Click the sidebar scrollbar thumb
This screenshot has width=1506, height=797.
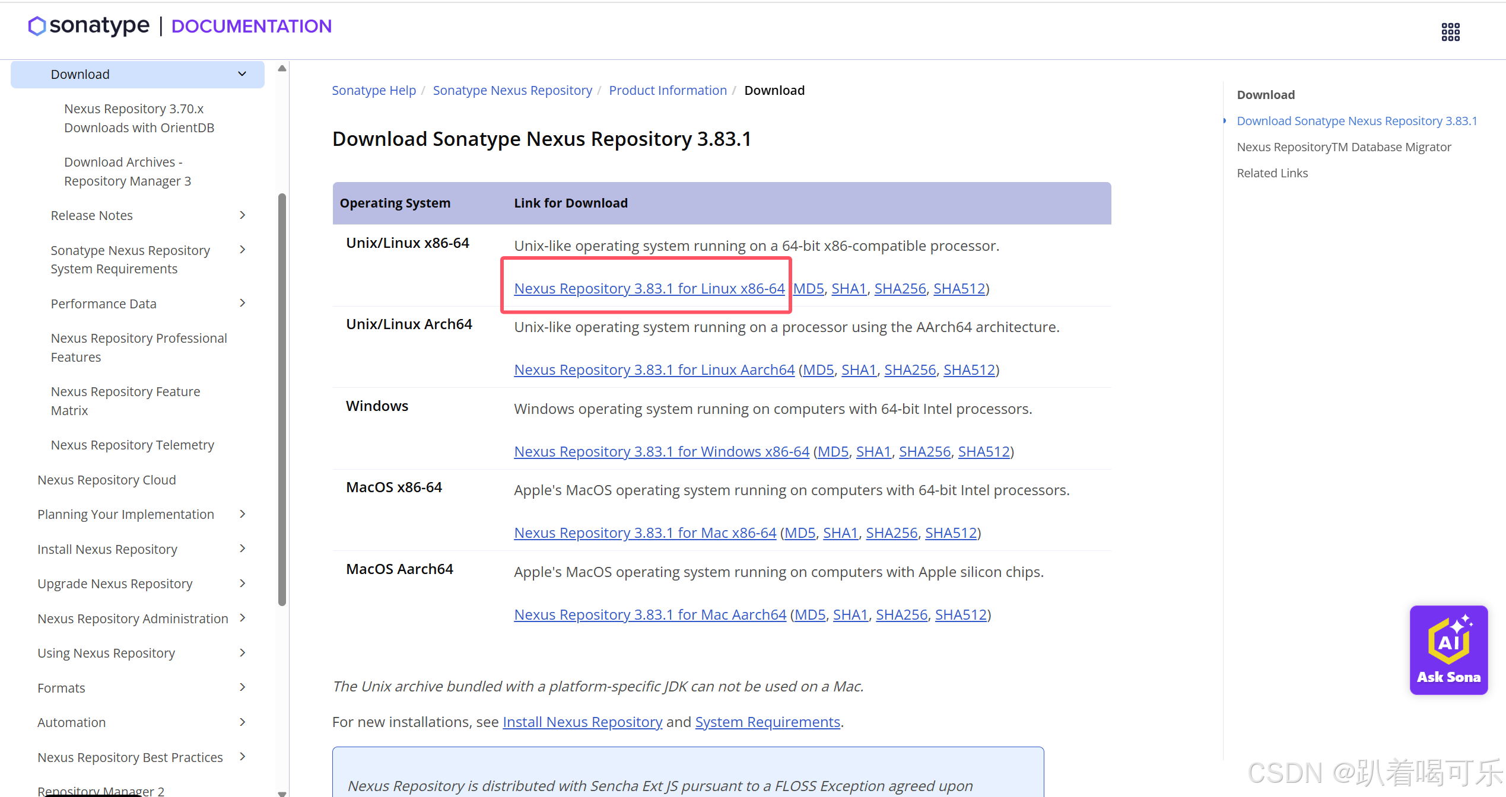pyautogui.click(x=282, y=400)
